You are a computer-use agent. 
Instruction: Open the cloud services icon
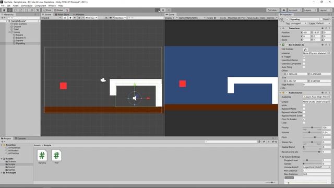click(284, 10)
